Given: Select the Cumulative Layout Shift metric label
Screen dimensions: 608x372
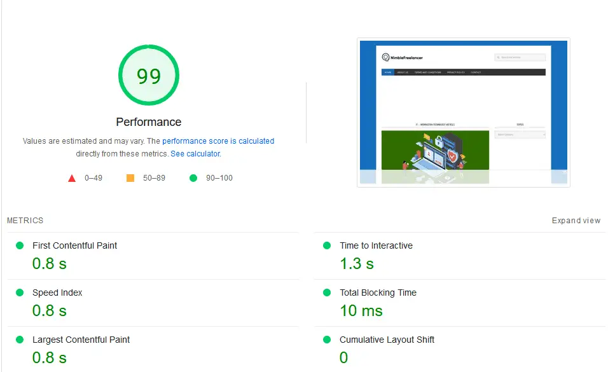Looking at the screenshot, I should coord(387,340).
